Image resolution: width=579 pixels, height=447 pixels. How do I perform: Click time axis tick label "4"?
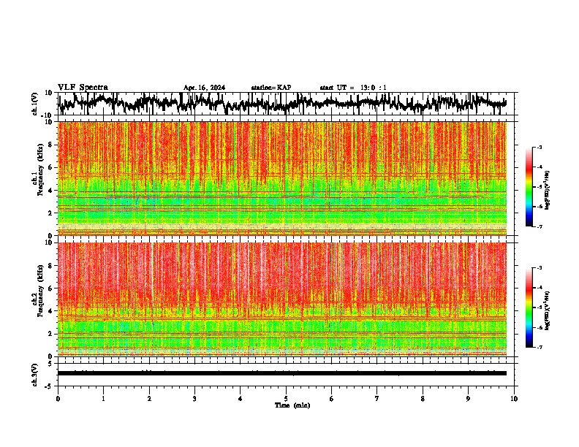(x=241, y=399)
